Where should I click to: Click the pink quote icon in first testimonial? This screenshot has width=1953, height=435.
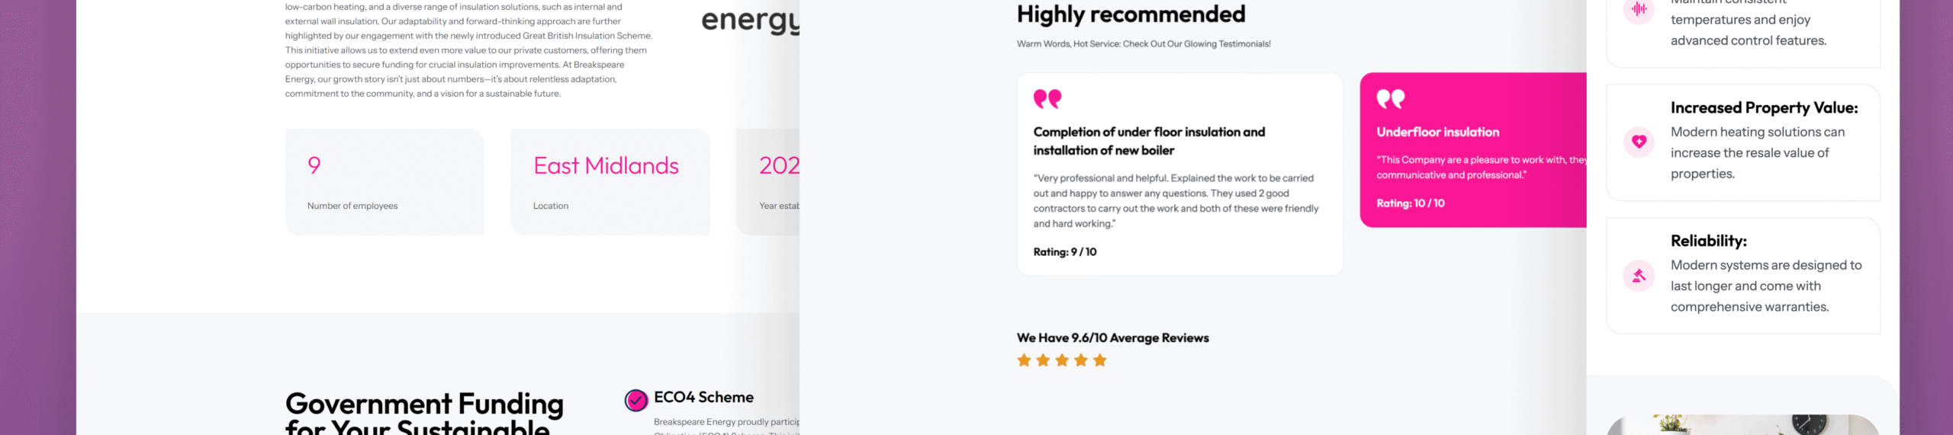pyautogui.click(x=1047, y=99)
